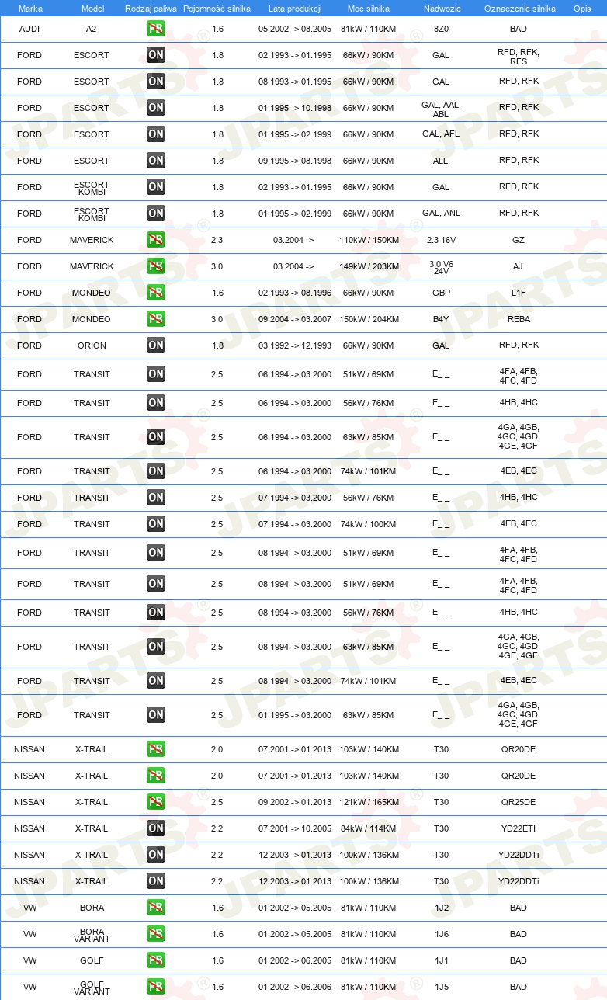The width and height of the screenshot is (607, 1000).
Task: Click the Moc silnika column header
Action: [x=368, y=9]
